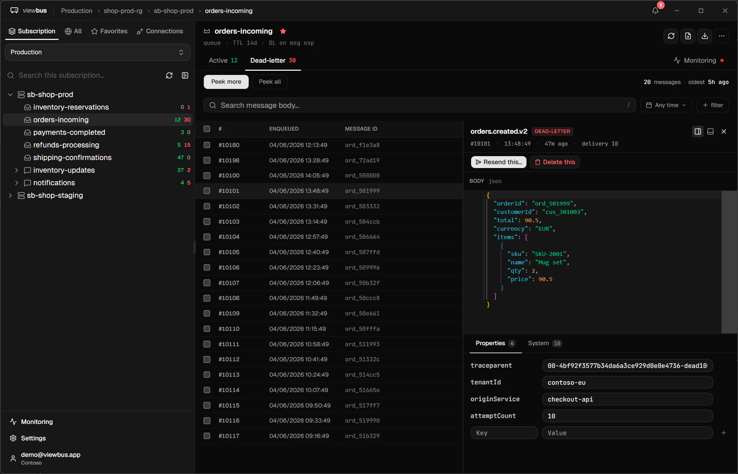Open the notifications bell
This screenshot has height=474, width=738.
[x=655, y=11]
